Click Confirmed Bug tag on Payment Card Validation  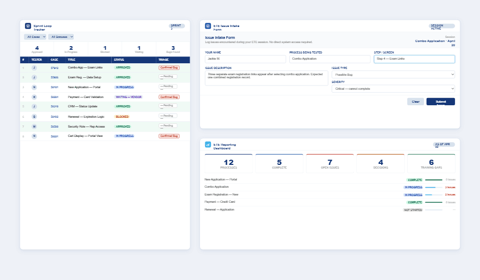click(169, 97)
